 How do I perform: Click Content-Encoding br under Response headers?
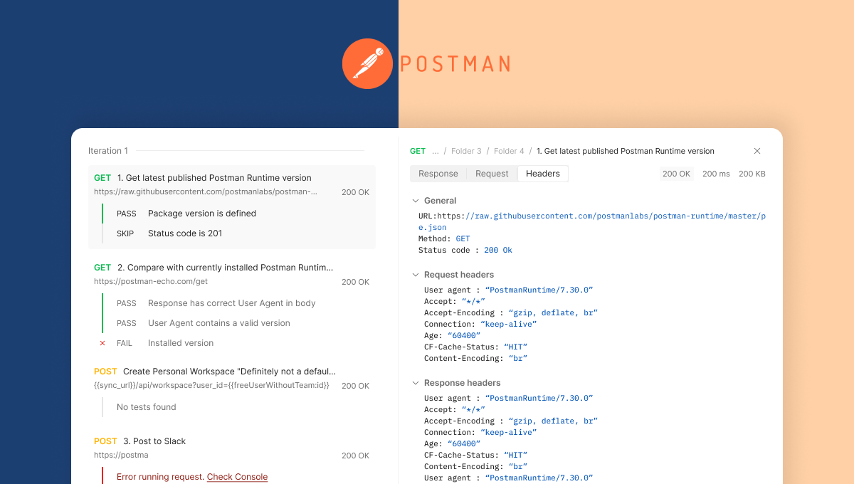pos(475,467)
